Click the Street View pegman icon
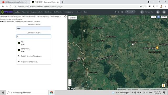 [x=163, y=85]
